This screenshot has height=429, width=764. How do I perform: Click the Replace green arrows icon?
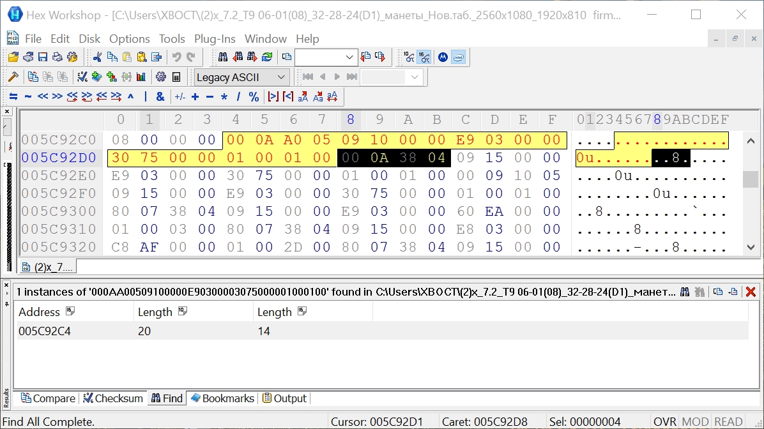(x=267, y=57)
